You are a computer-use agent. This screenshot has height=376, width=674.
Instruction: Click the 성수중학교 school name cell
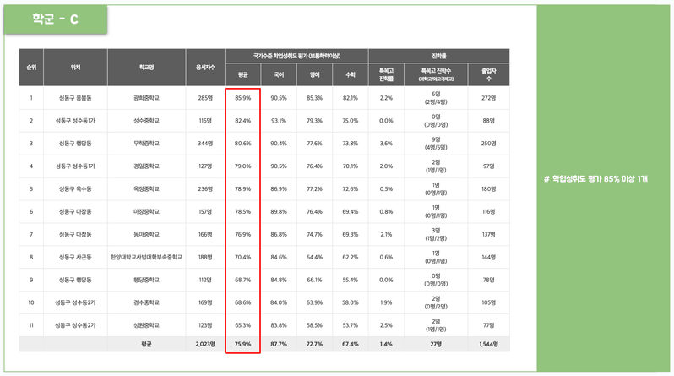(x=147, y=120)
